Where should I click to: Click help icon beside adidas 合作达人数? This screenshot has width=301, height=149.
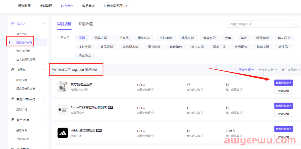202,136
